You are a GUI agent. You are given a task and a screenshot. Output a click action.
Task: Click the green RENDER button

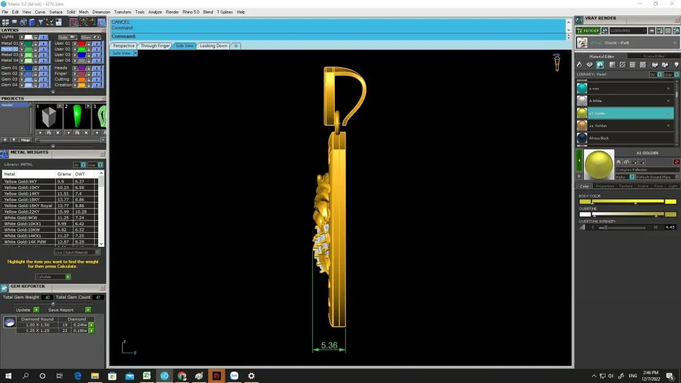[588, 31]
